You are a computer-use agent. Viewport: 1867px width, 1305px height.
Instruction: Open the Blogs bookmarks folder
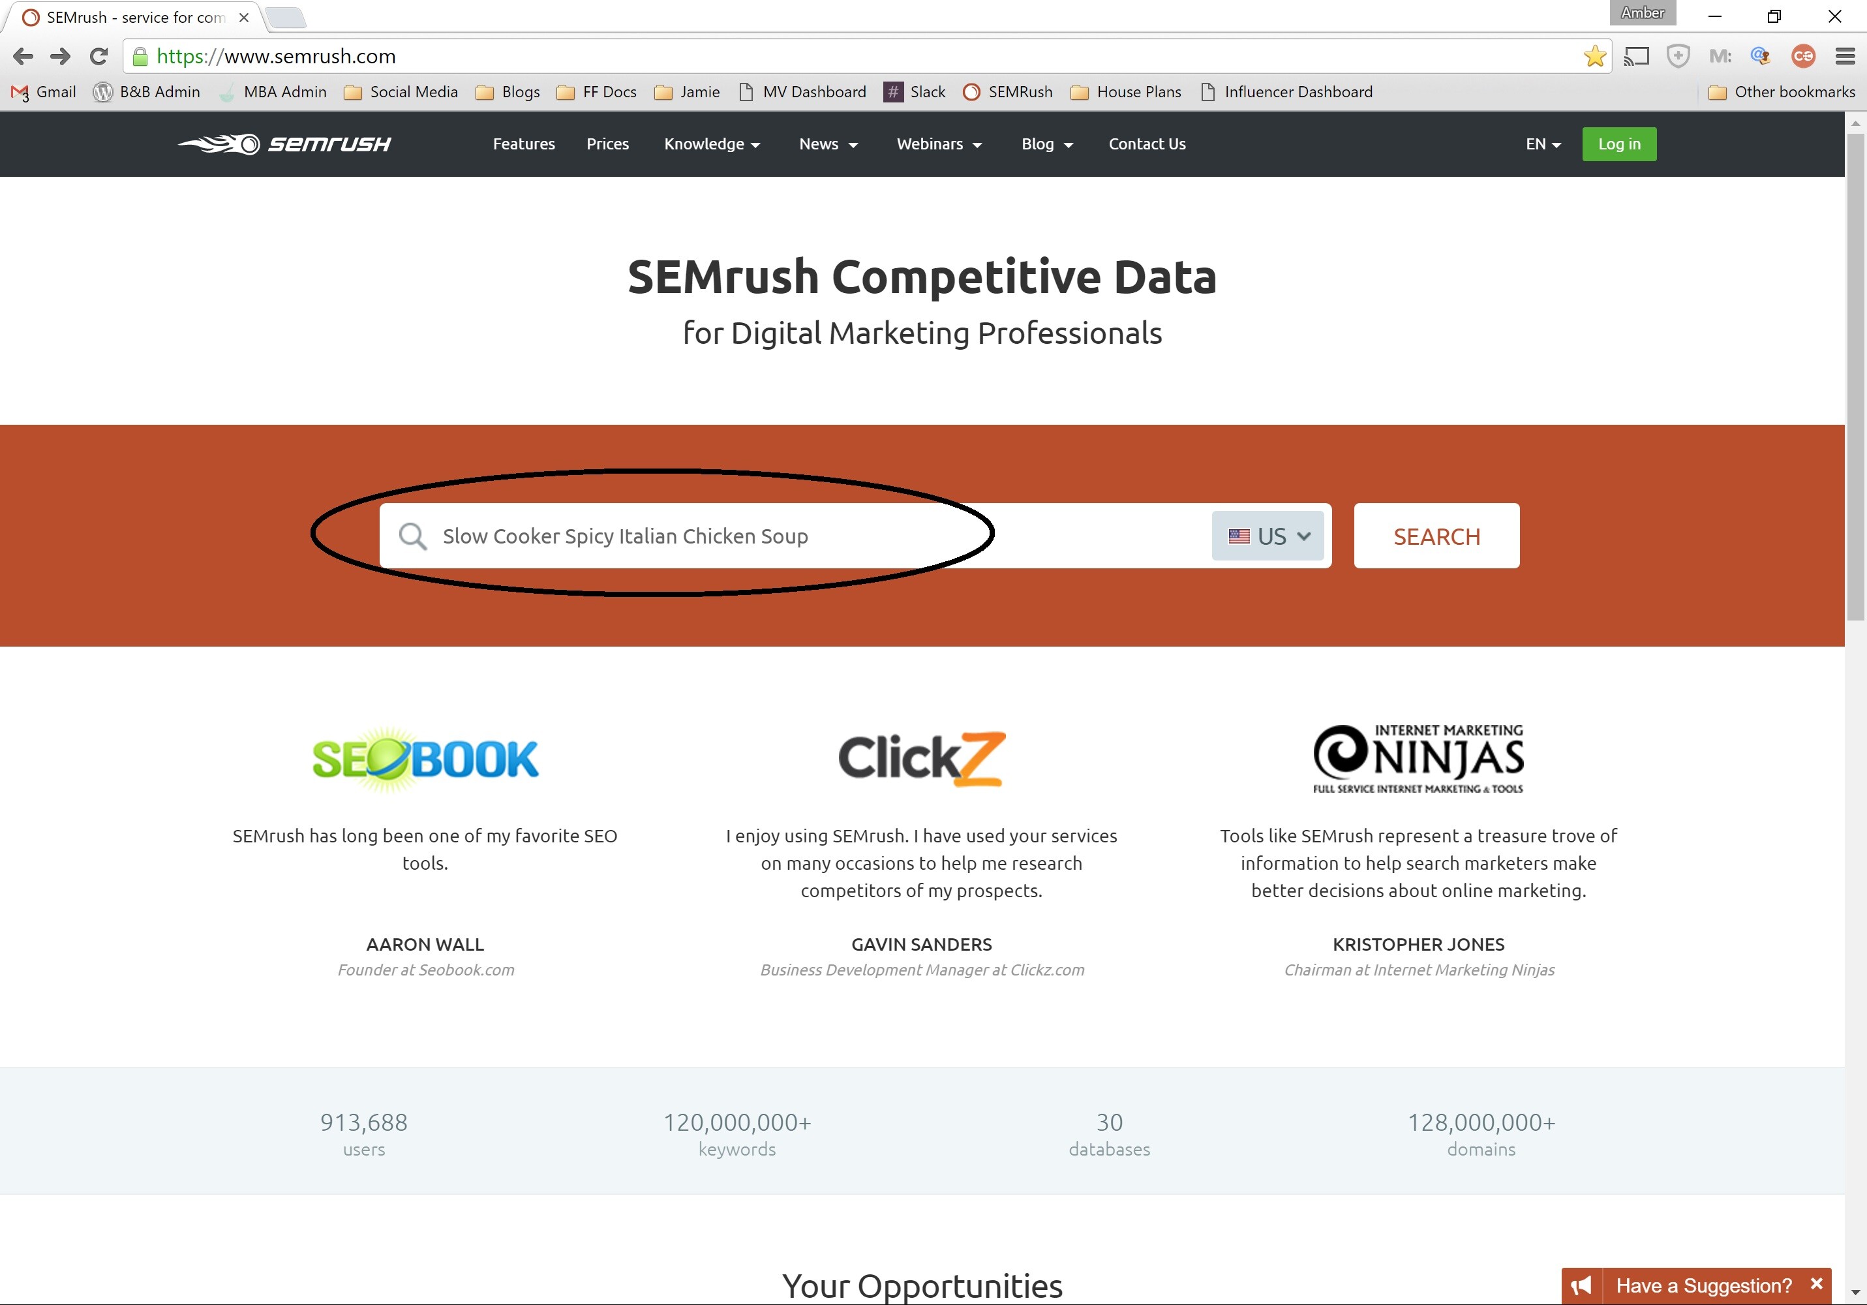tap(508, 92)
